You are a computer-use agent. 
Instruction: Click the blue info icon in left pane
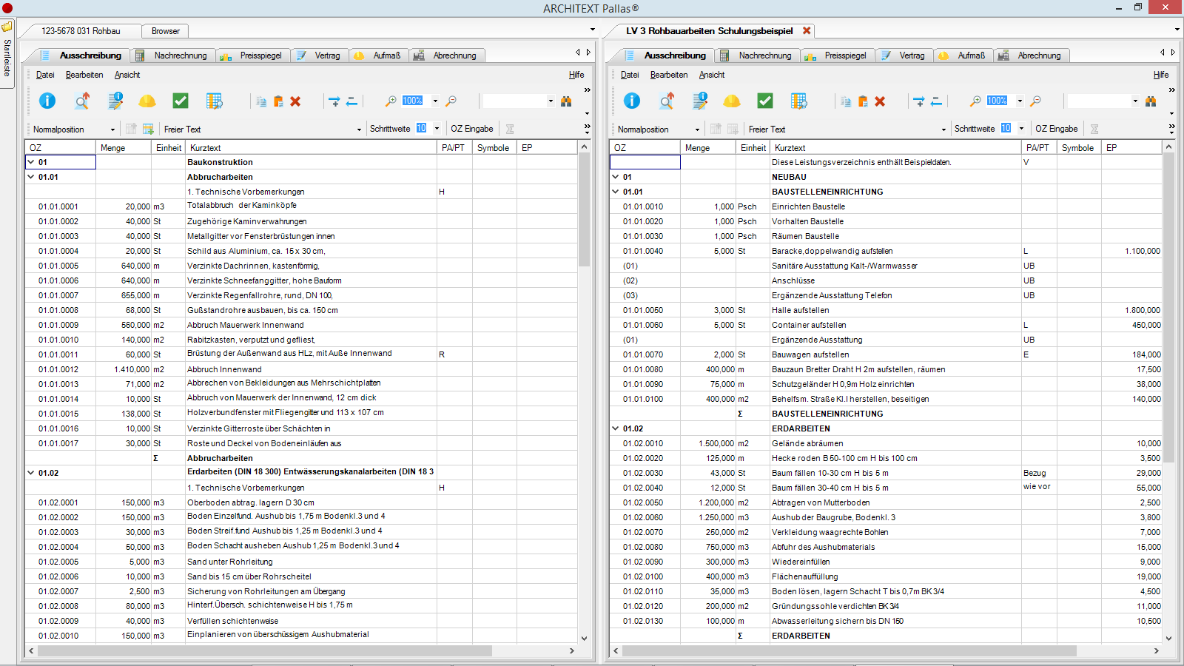[x=47, y=101]
